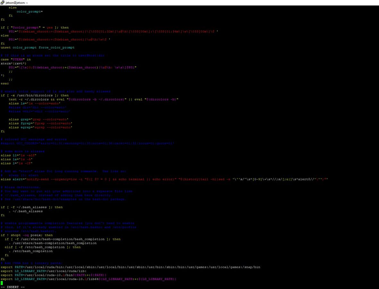Viewport: 379px width, 289px height.
Task: Click the green cursor block
Action: tap(2, 283)
